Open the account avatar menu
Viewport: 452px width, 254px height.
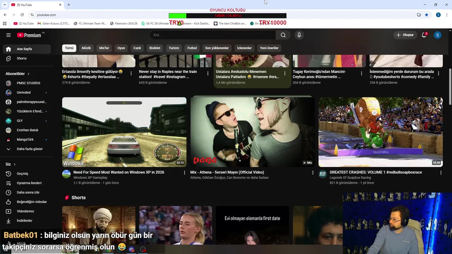(x=438, y=35)
